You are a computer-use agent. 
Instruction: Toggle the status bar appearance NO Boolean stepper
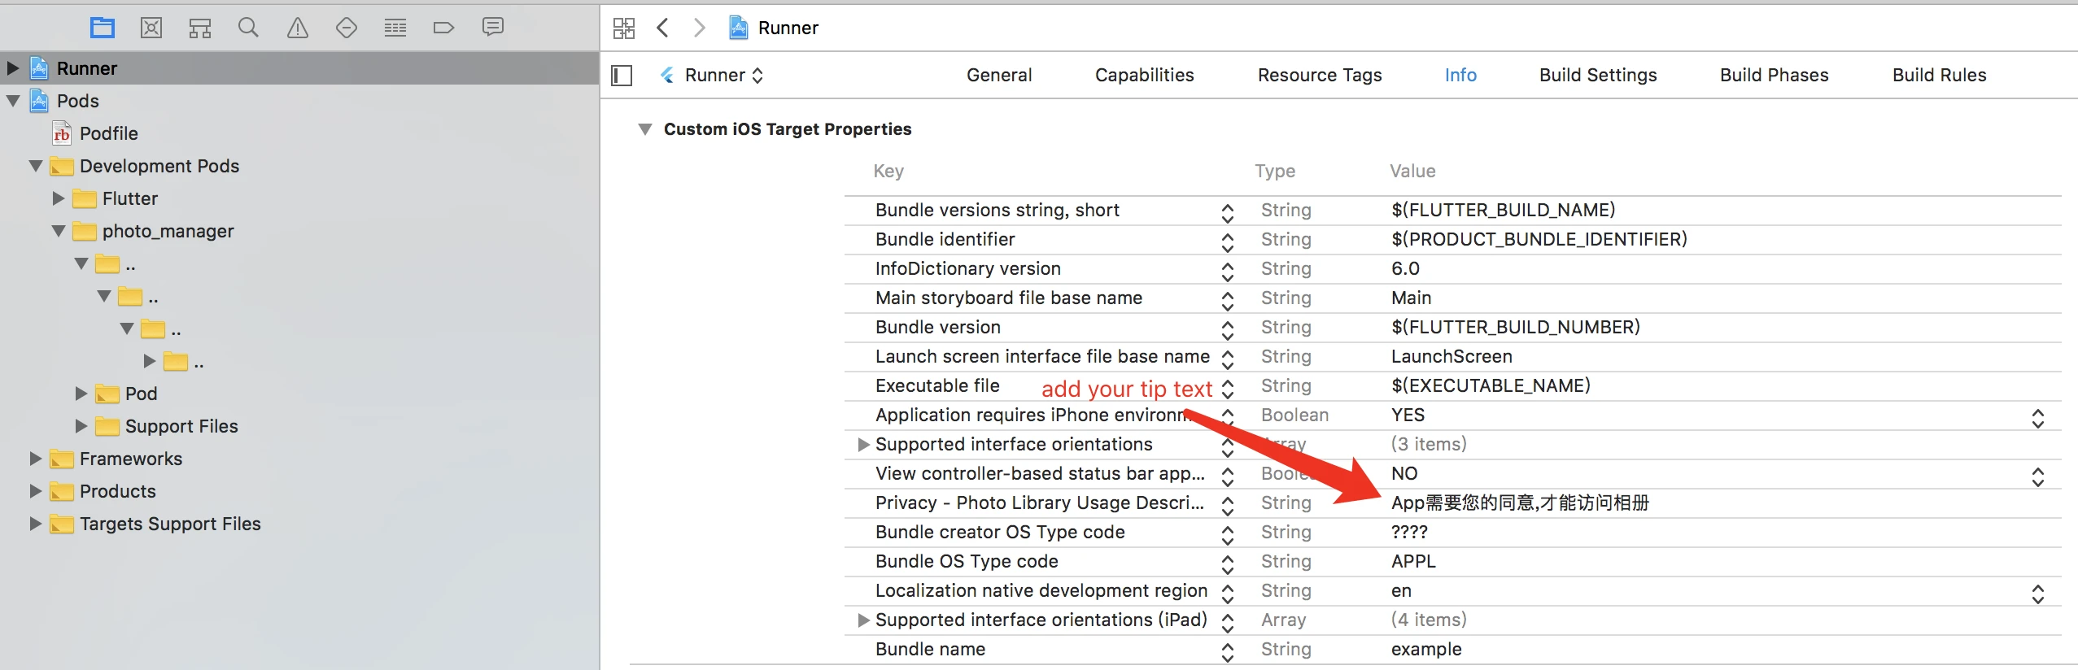tap(2037, 476)
